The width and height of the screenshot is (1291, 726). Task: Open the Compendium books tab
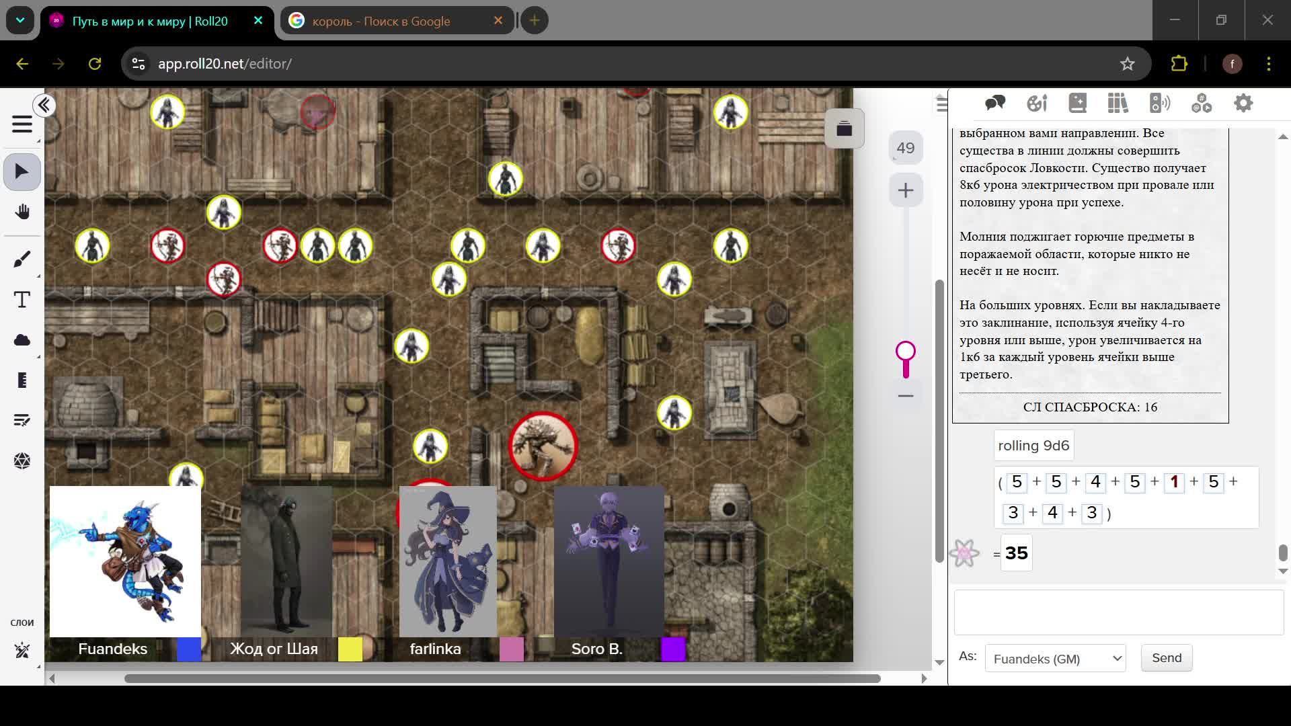(x=1118, y=104)
